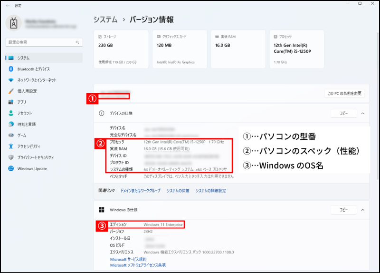Open 時刻と言語 settings

pos(44,124)
